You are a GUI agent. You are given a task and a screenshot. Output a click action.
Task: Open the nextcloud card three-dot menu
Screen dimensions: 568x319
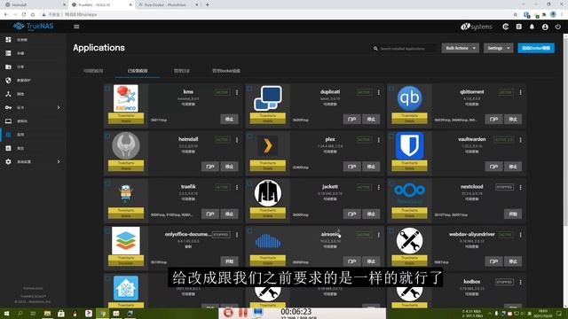click(521, 187)
